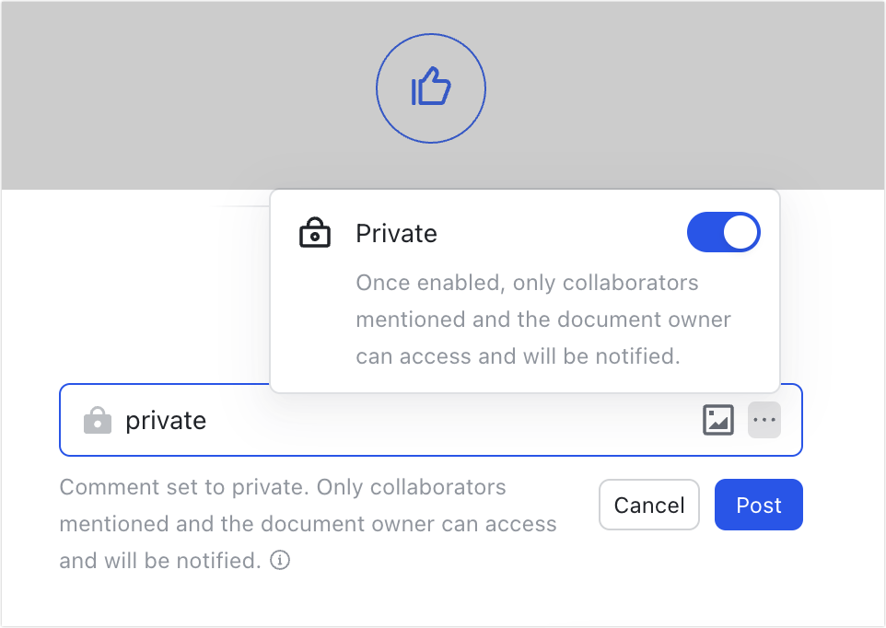This screenshot has height=628, width=886.
Task: Click the Private label in the popup
Action: point(396,233)
